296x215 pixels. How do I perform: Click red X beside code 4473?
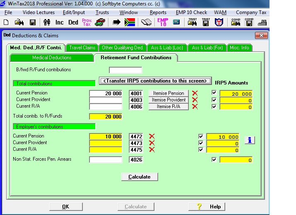pyautogui.click(x=152, y=143)
